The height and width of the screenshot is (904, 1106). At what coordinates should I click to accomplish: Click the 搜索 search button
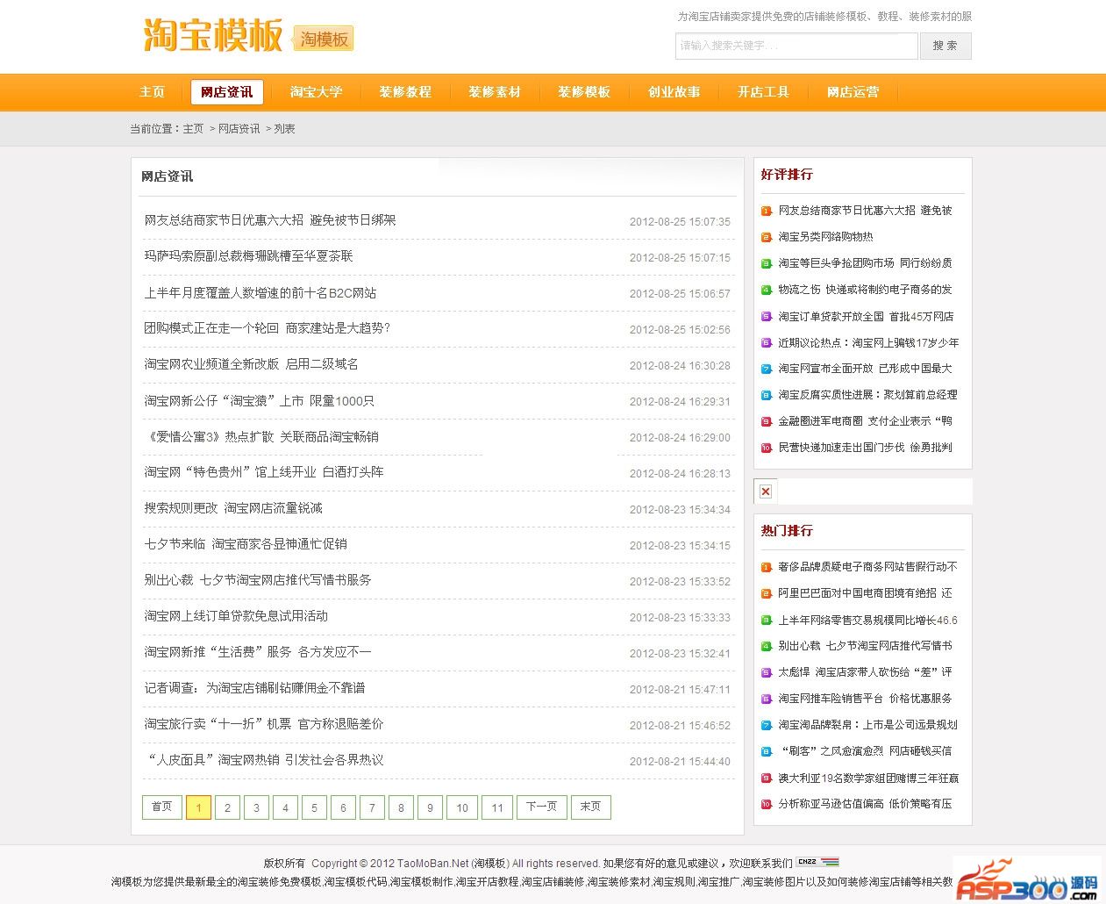[945, 46]
